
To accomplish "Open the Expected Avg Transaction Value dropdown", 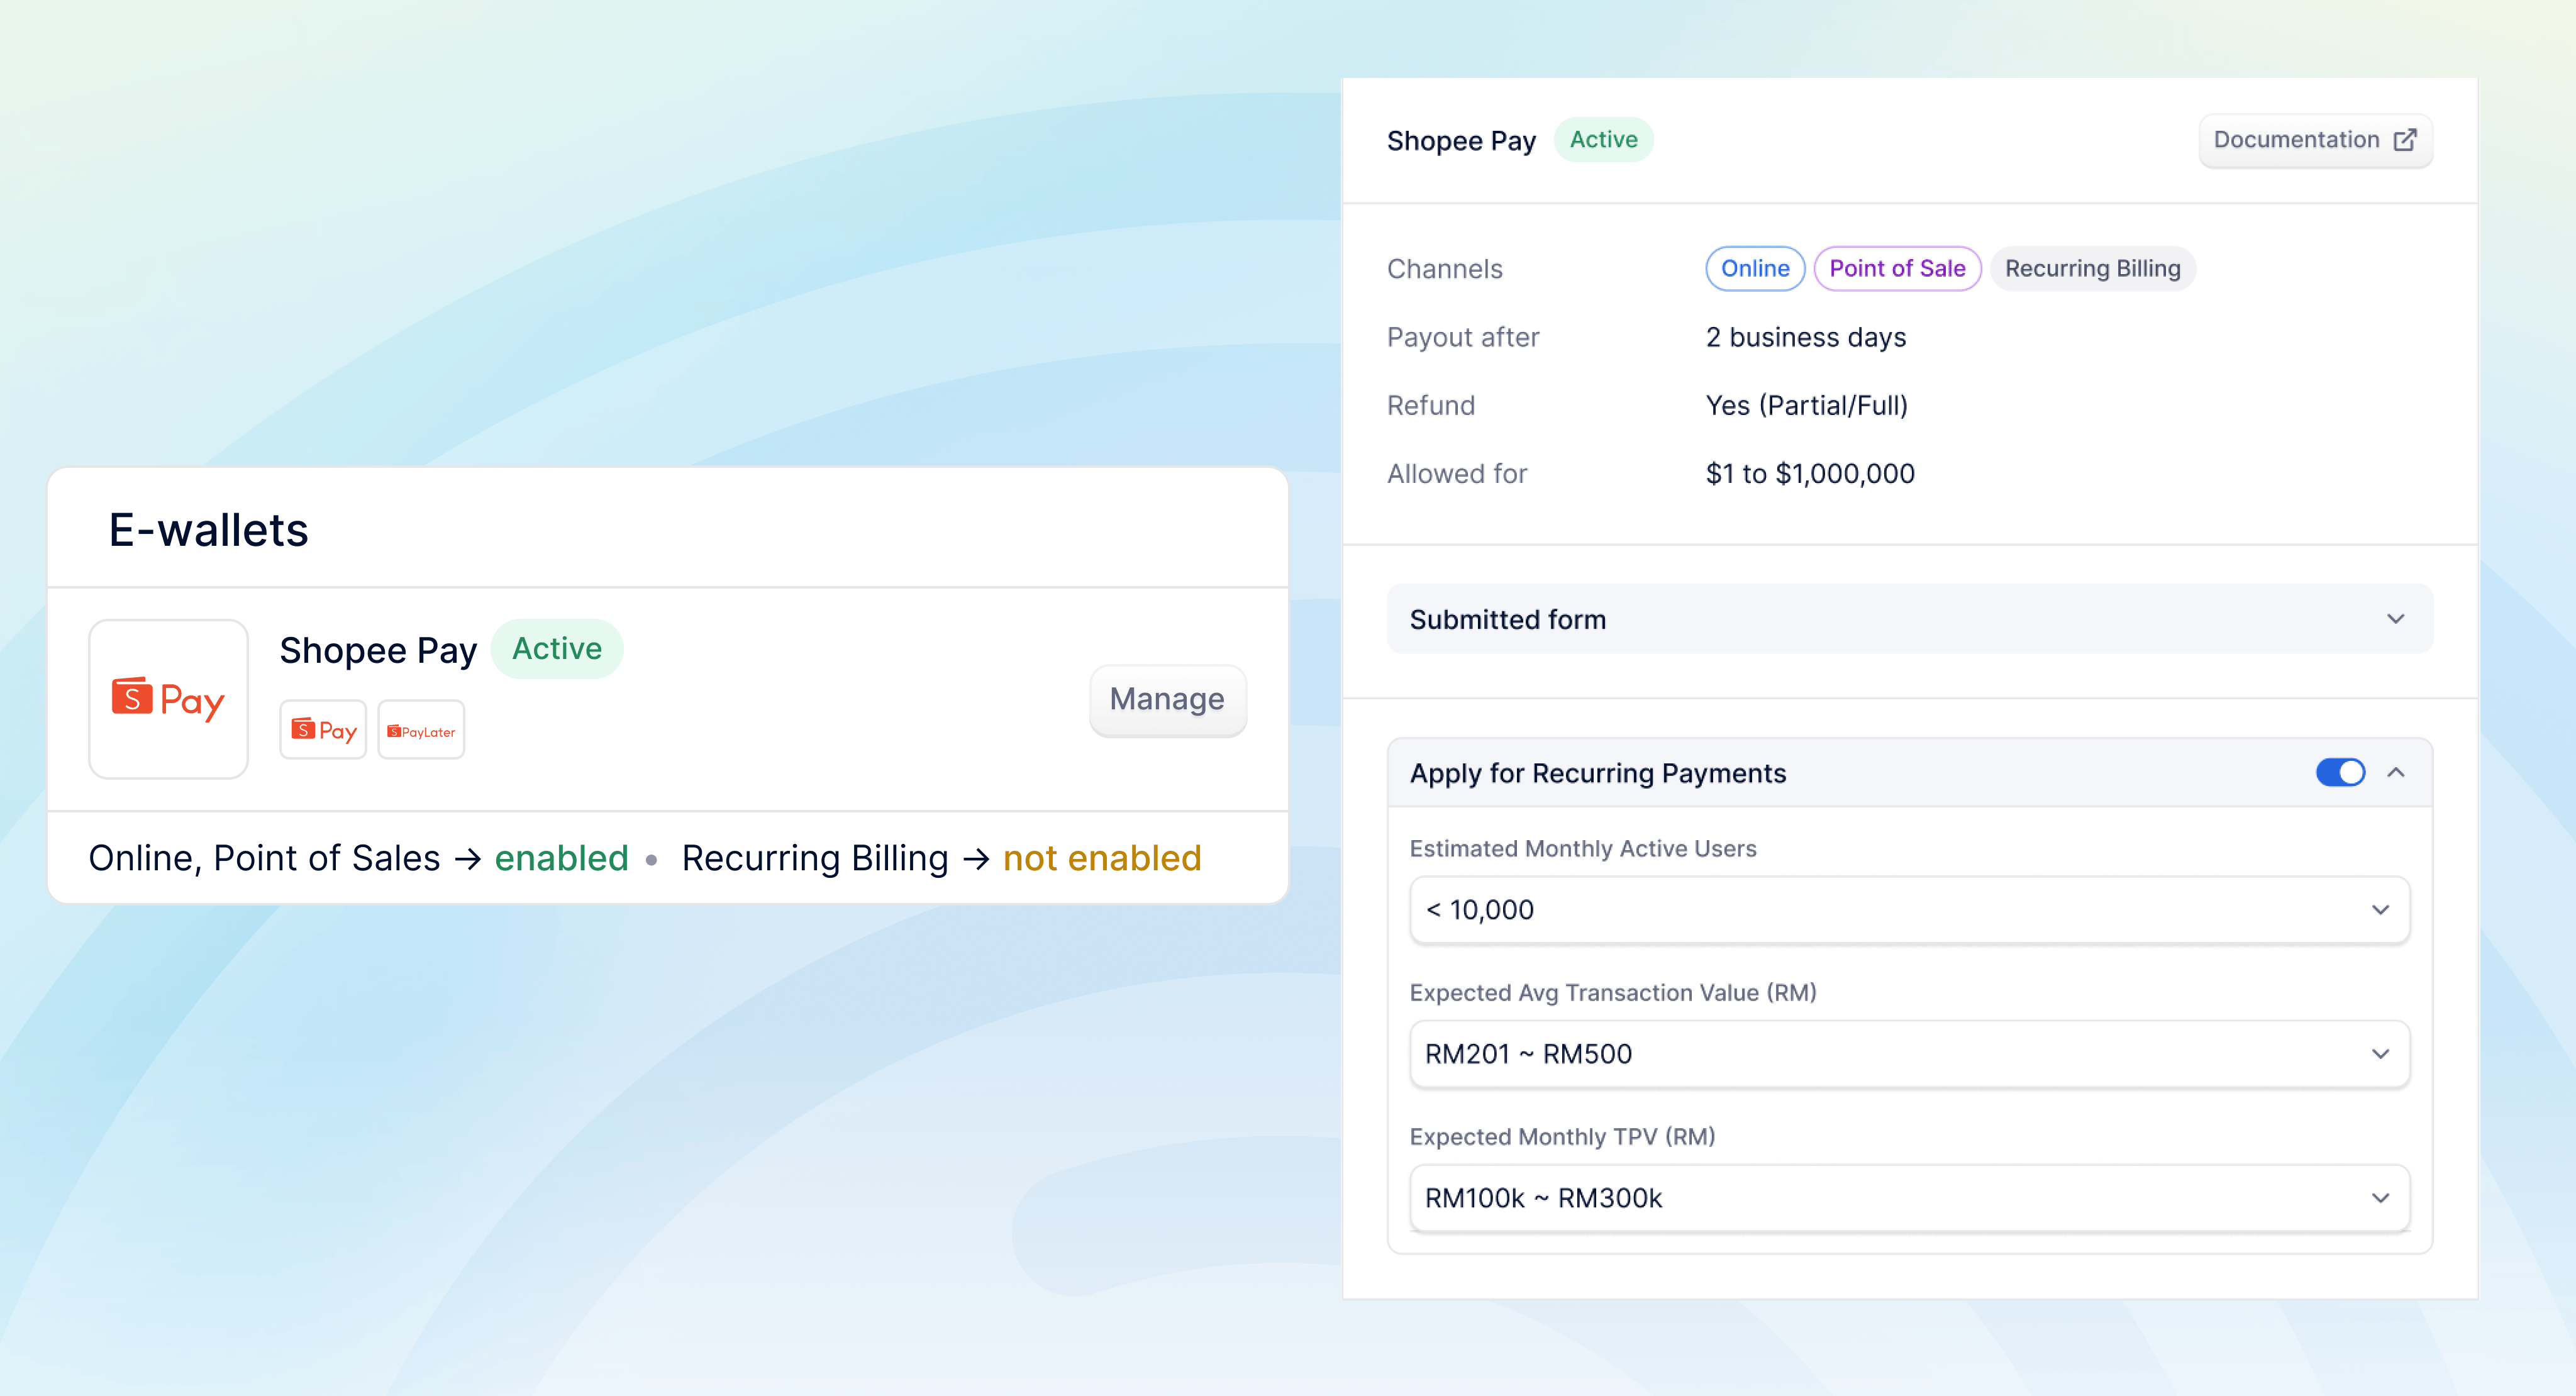I will pos(1909,1054).
